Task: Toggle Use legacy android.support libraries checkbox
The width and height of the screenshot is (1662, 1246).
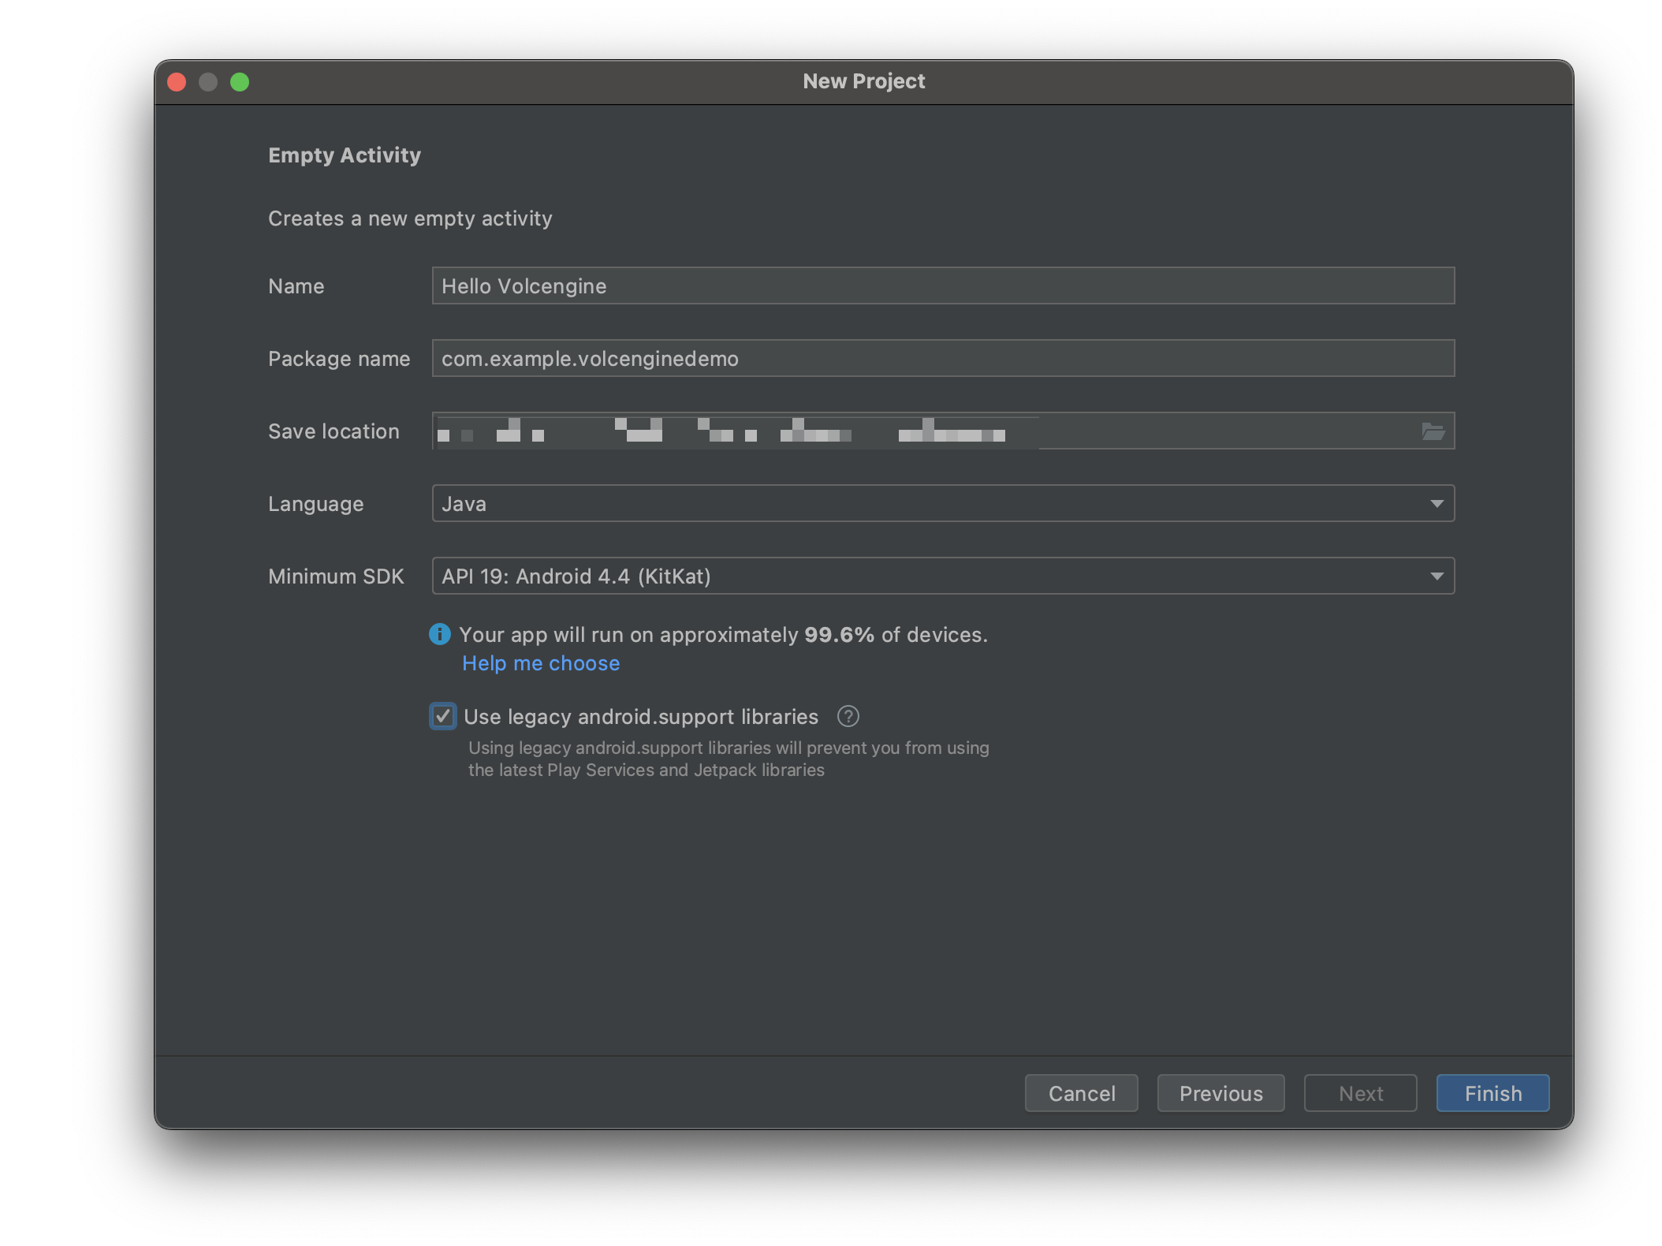Action: [442, 716]
